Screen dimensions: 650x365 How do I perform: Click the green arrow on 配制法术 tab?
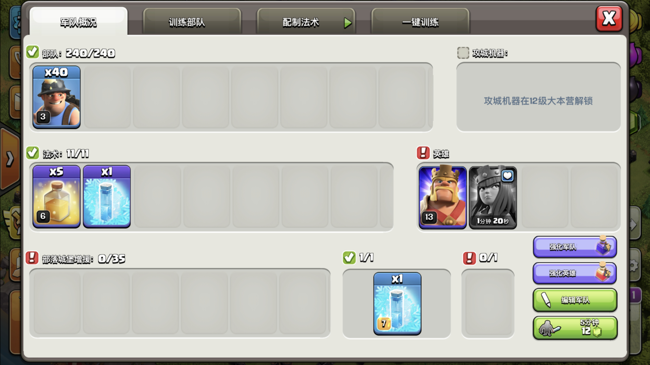(348, 23)
